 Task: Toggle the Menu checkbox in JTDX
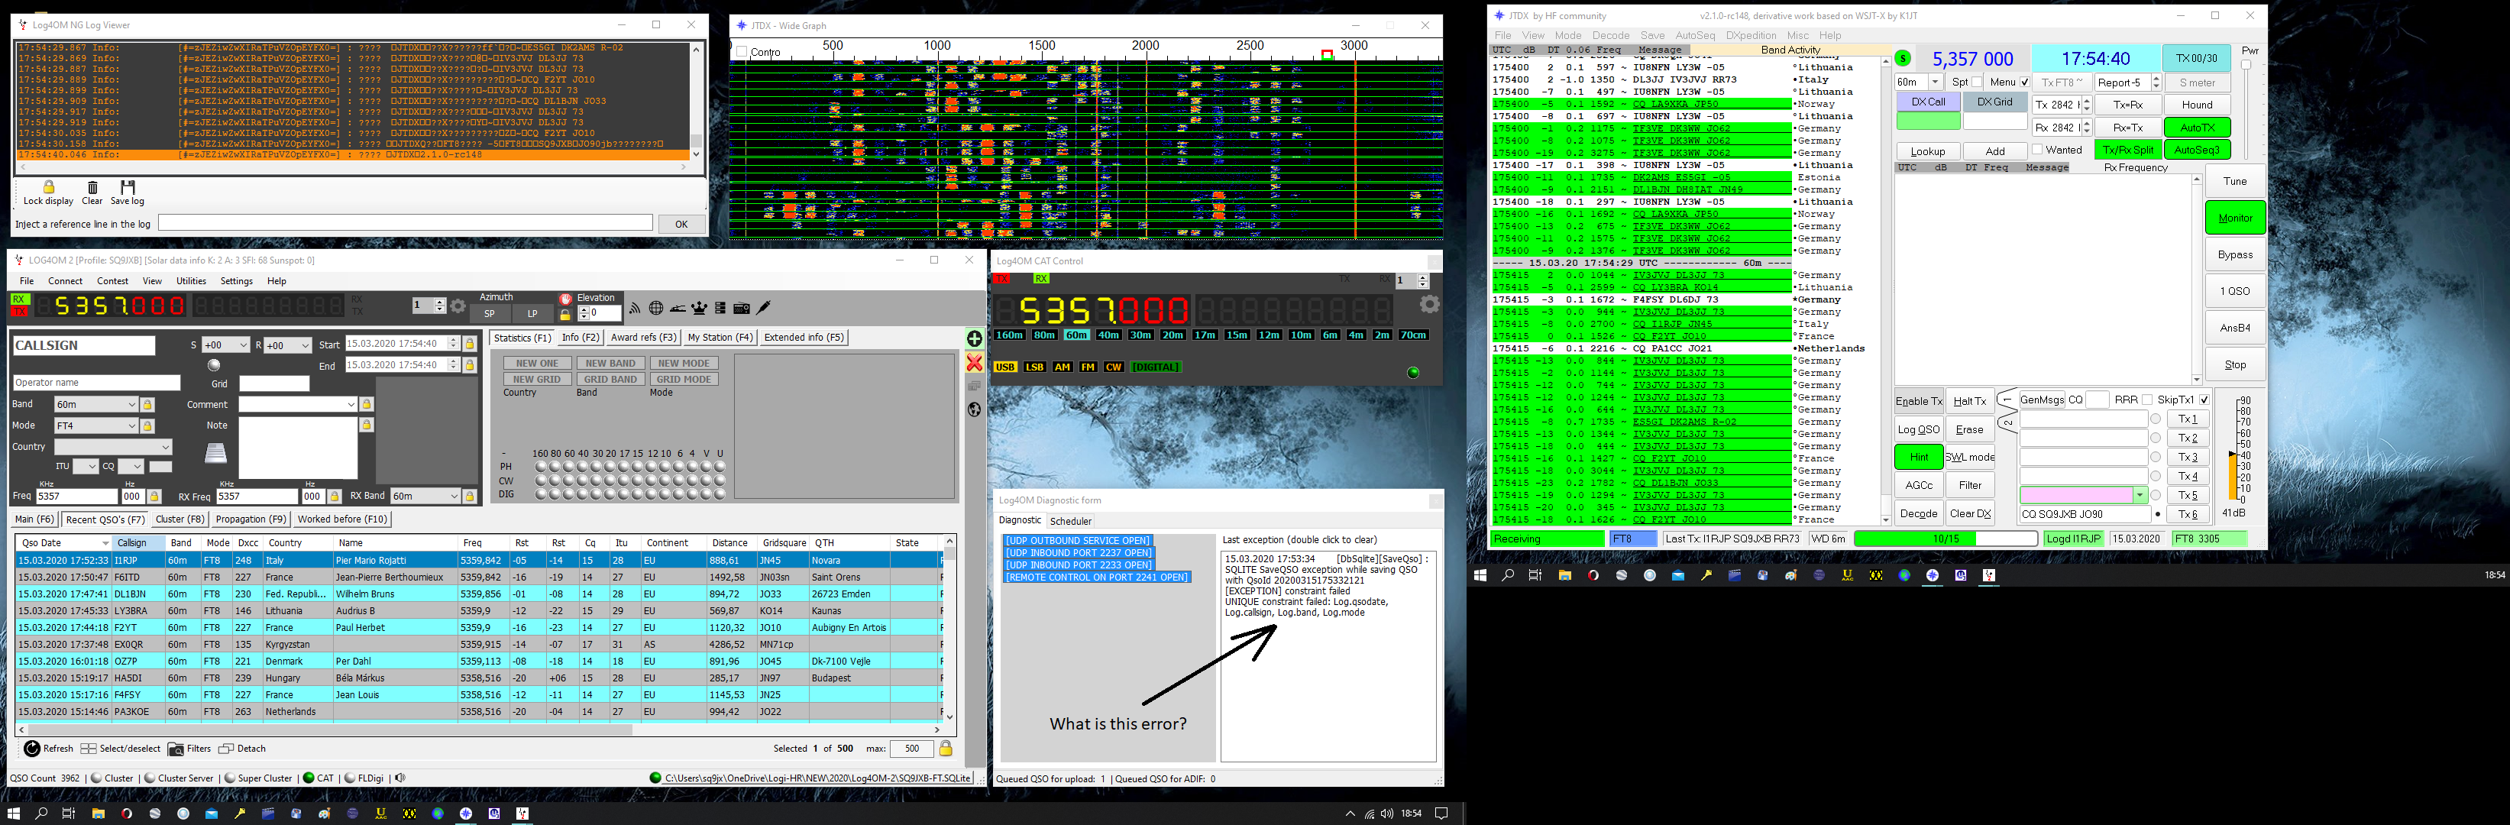[2023, 82]
